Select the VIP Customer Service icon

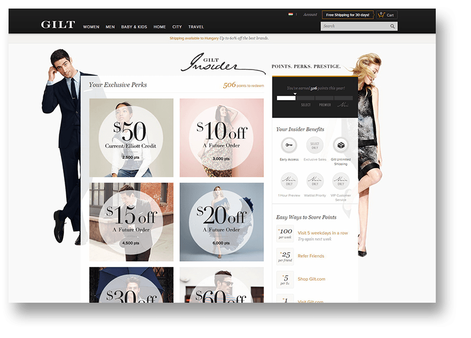[x=341, y=181]
